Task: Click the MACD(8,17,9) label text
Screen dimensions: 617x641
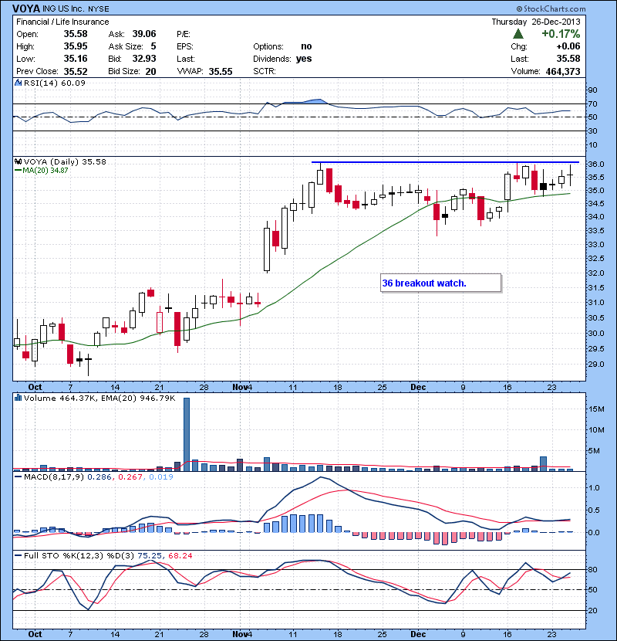Action: 54,477
